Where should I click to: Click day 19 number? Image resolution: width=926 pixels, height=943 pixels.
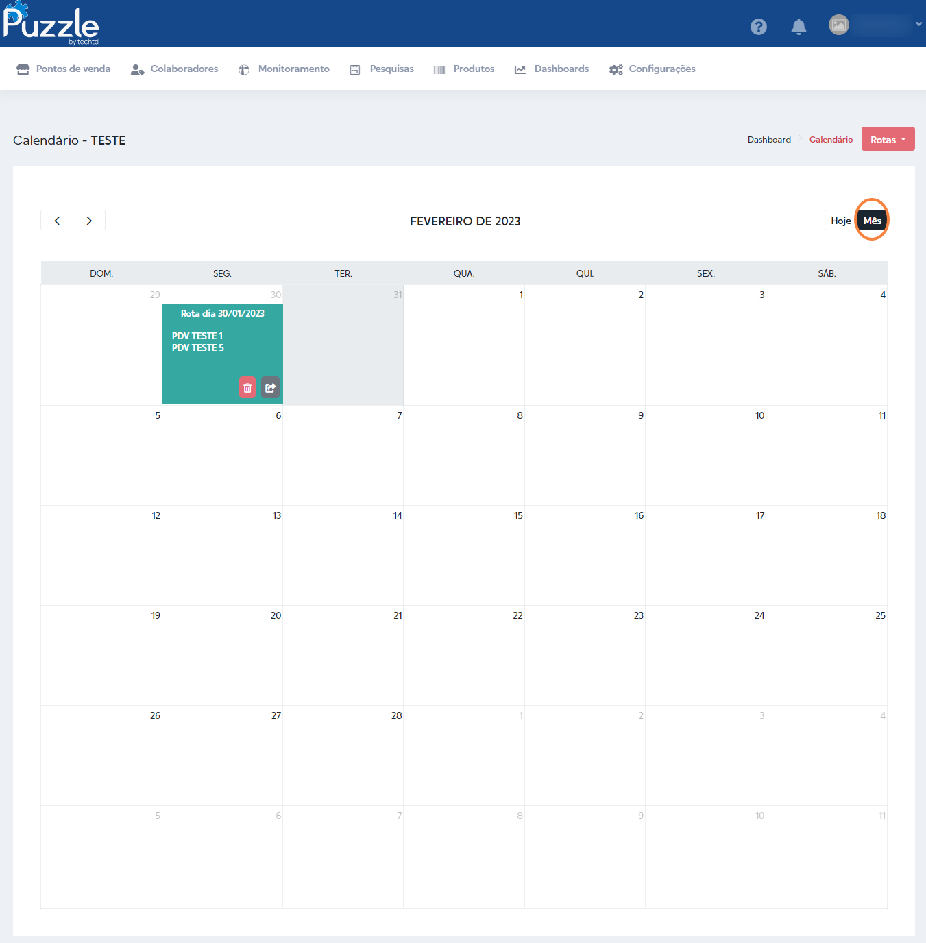156,615
